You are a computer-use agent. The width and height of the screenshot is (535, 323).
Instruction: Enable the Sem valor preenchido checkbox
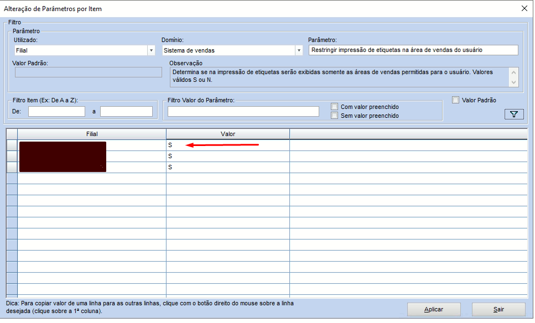click(335, 116)
